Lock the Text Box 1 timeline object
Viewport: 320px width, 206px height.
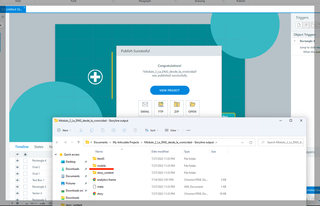click(25, 180)
